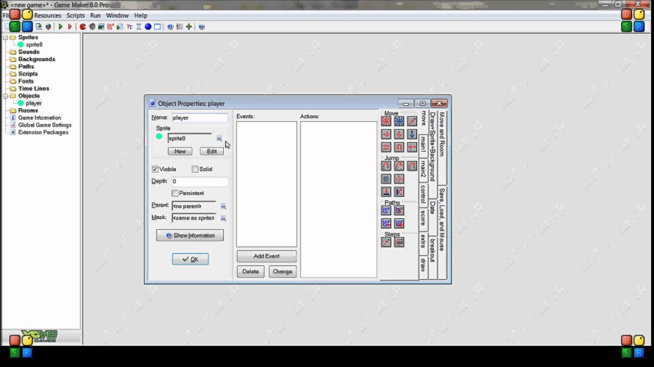Select the Move to Contact action icon
Image resolution: width=654 pixels, height=367 pixels.
386,192
